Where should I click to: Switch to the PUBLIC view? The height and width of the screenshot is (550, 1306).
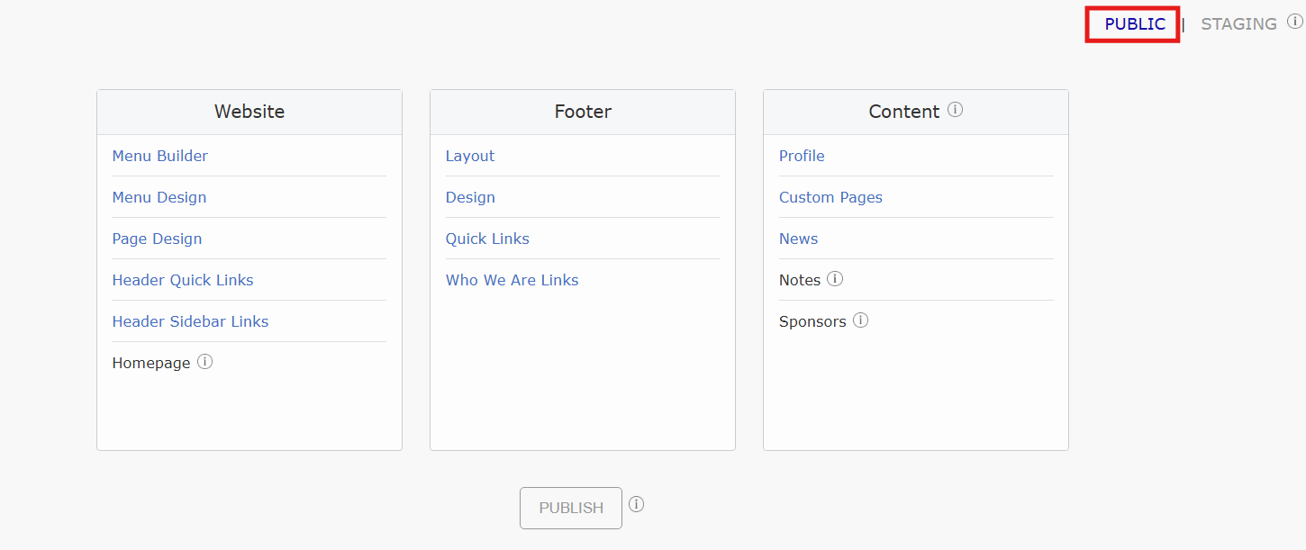[1134, 24]
